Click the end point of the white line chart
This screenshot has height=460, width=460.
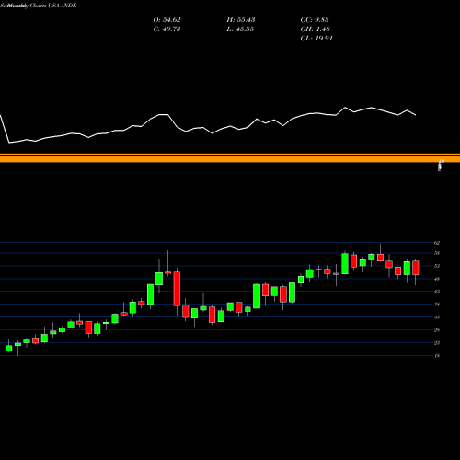(416, 115)
